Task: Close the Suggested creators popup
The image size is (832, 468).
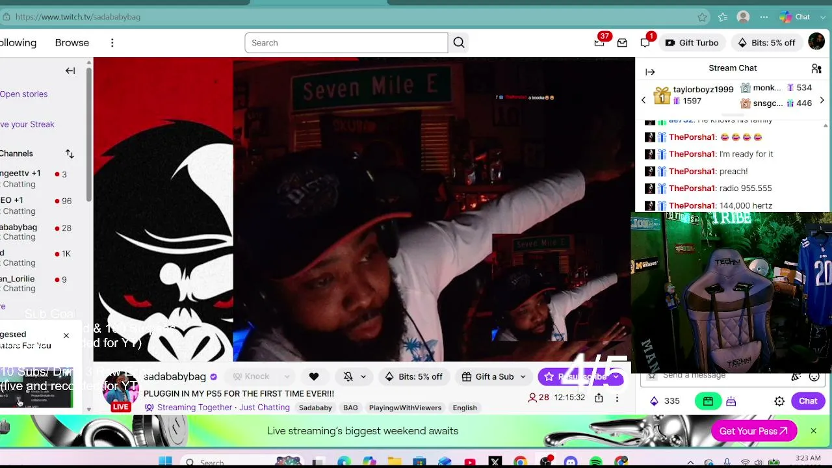Action: pos(66,335)
